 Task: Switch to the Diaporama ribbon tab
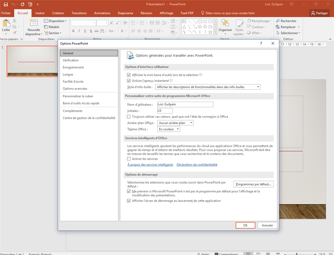(x=125, y=13)
